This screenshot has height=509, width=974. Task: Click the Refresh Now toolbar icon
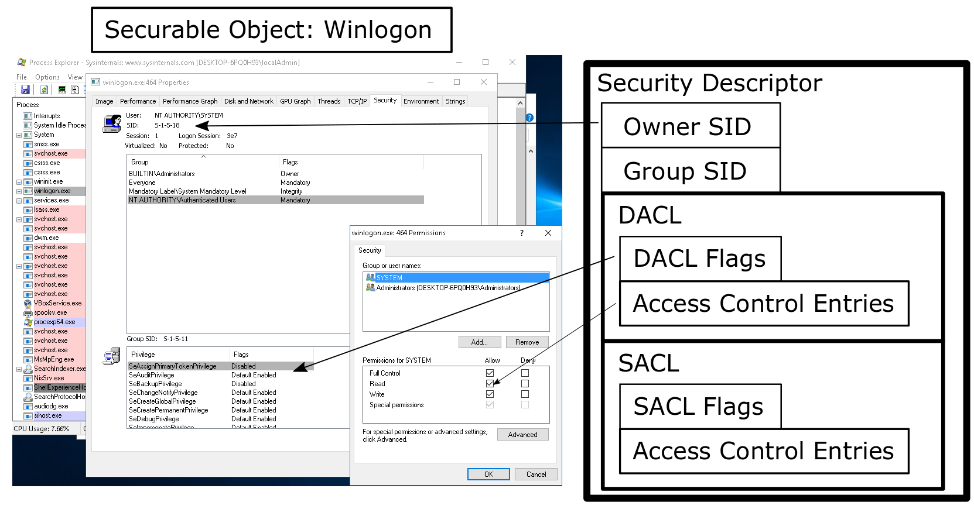(44, 90)
